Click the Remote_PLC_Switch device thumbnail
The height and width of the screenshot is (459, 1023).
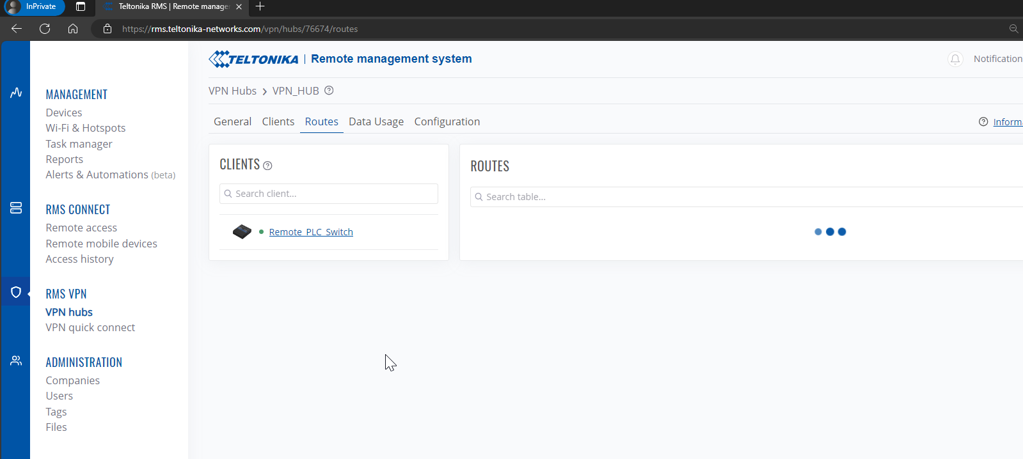242,231
